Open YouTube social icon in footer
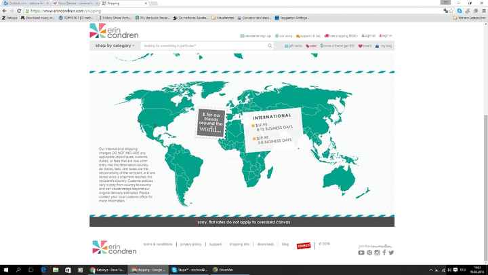Image resolution: width=488 pixels, height=275 pixels. pyautogui.click(x=361, y=253)
